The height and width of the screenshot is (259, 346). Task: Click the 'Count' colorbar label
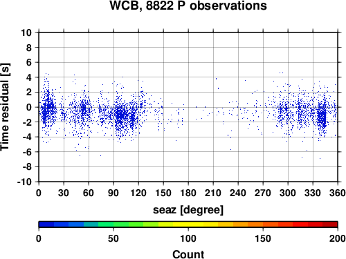[x=188, y=254]
